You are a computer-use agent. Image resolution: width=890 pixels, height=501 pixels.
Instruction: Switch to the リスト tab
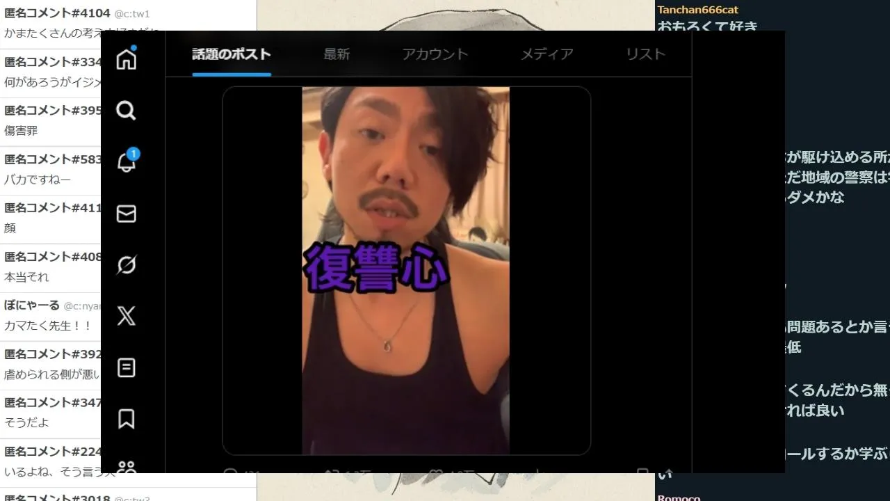click(x=645, y=54)
